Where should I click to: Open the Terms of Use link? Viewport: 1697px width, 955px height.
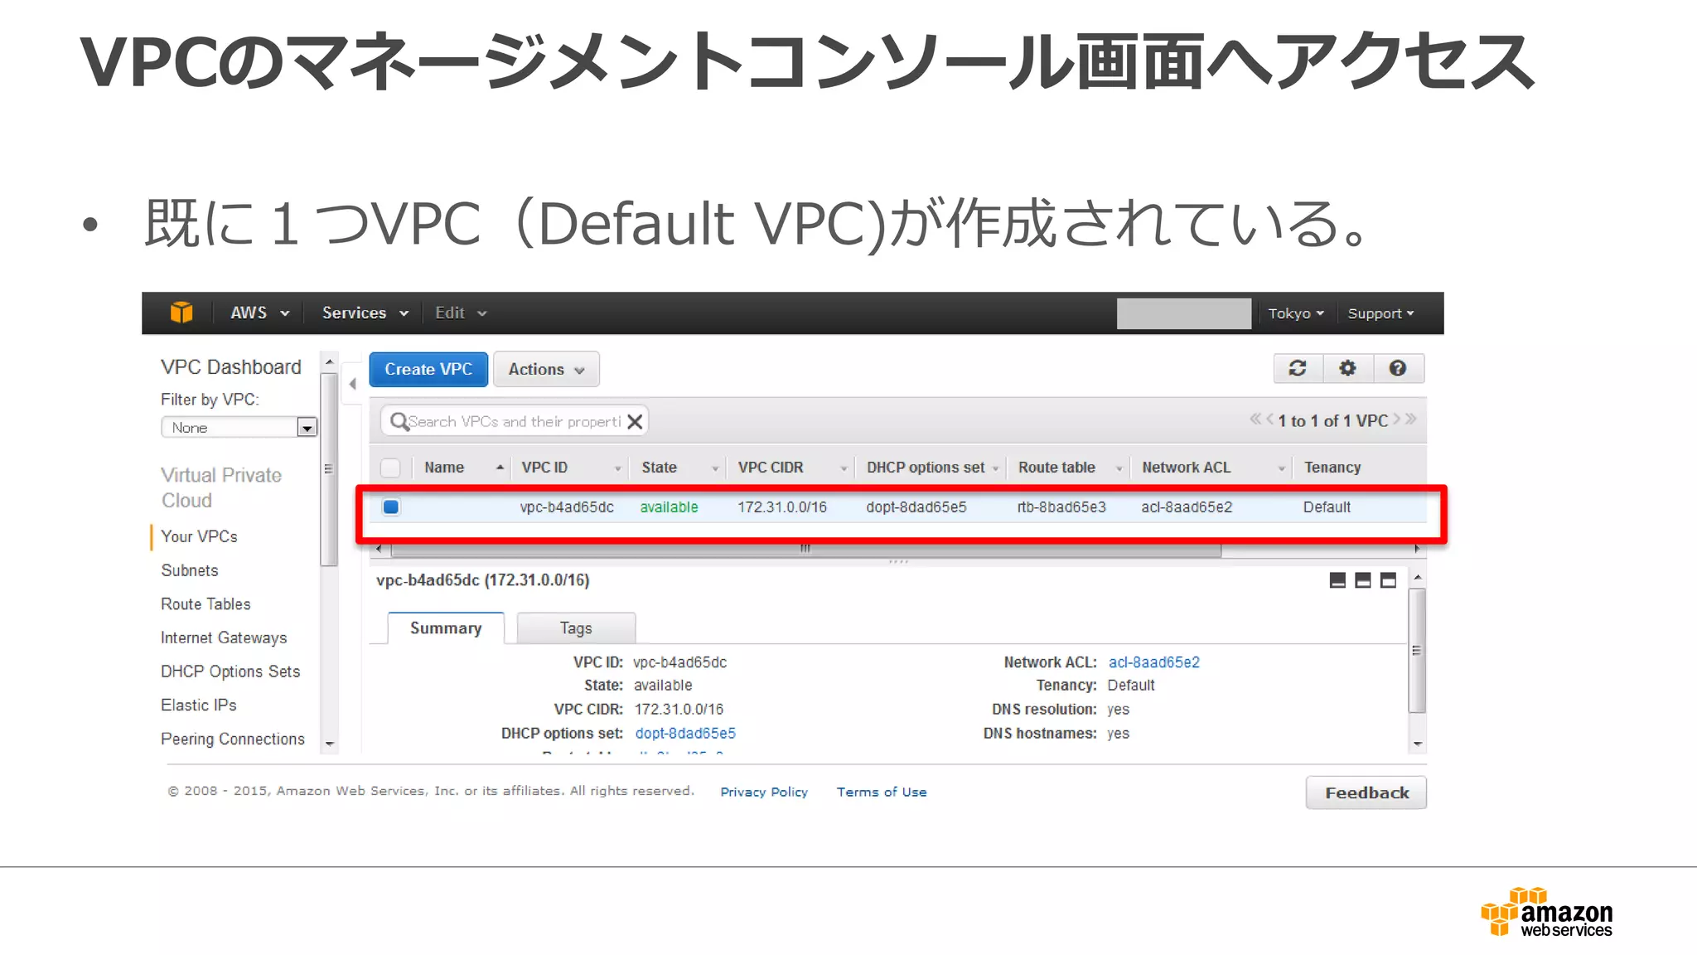tap(882, 792)
